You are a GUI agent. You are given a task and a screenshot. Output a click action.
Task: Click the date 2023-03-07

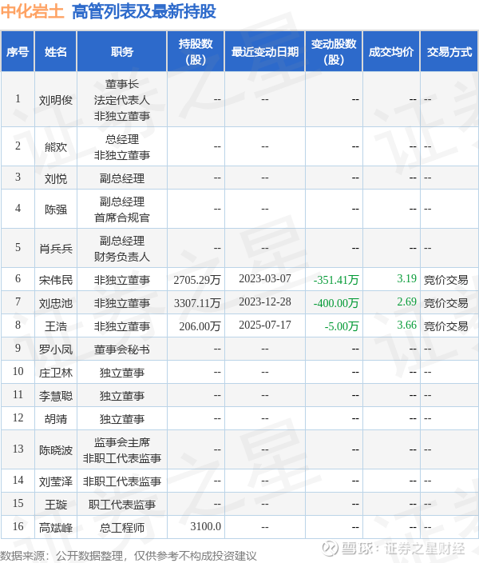pos(265,278)
